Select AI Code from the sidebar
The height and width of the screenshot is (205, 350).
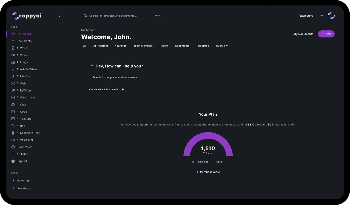point(21,112)
